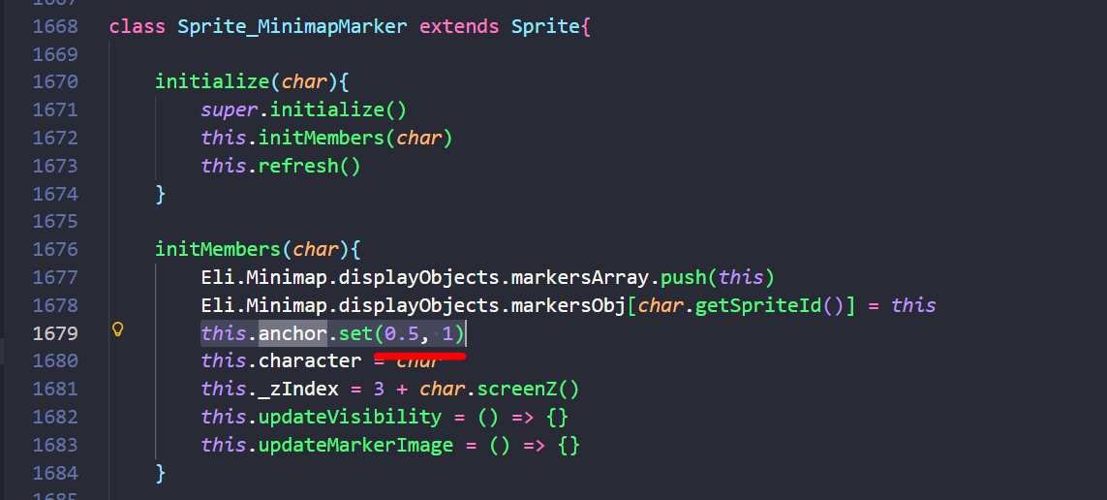Click the 'extends' keyword
This screenshot has height=500, width=1107.
460,27
